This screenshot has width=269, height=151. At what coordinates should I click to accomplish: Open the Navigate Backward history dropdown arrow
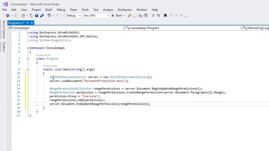point(12,16)
